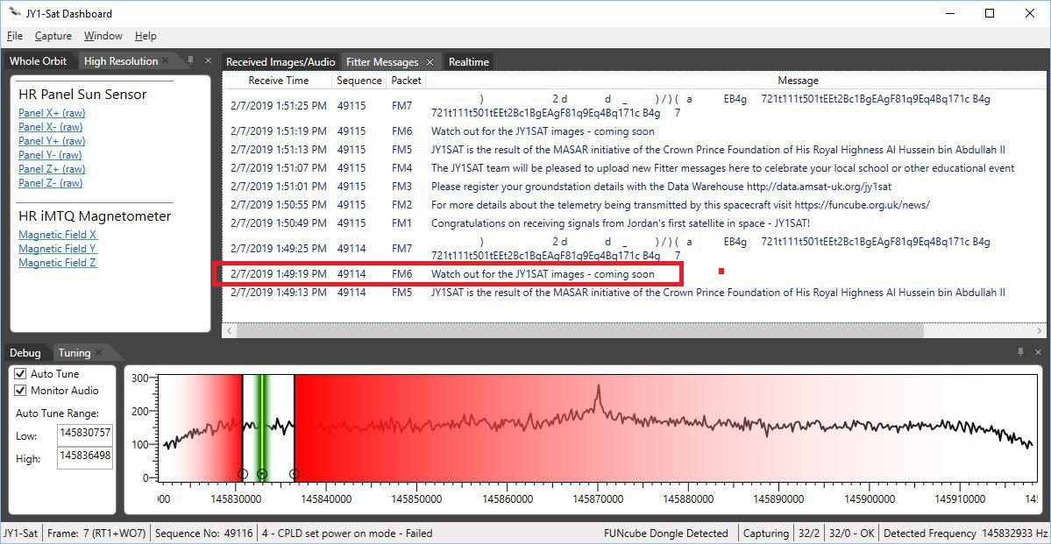The image size is (1051, 544).
Task: Click the '32/0 - OK' status bar entry
Action: (x=850, y=533)
